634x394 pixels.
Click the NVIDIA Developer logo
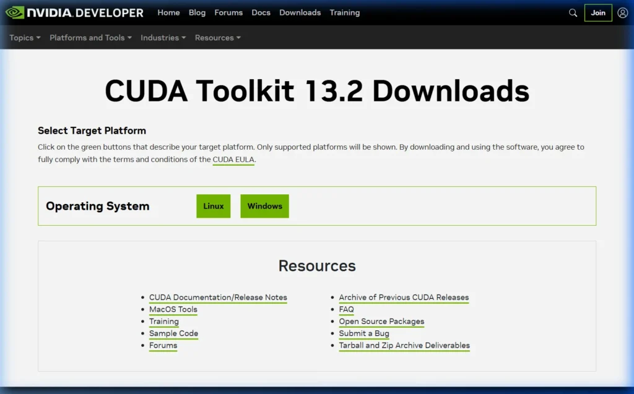click(x=74, y=12)
